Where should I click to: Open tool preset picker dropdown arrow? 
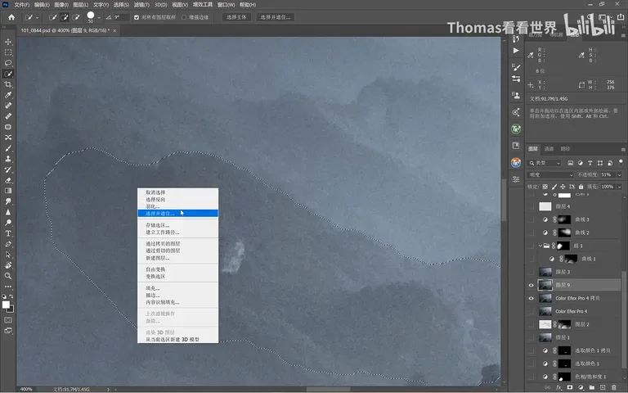click(x=38, y=18)
